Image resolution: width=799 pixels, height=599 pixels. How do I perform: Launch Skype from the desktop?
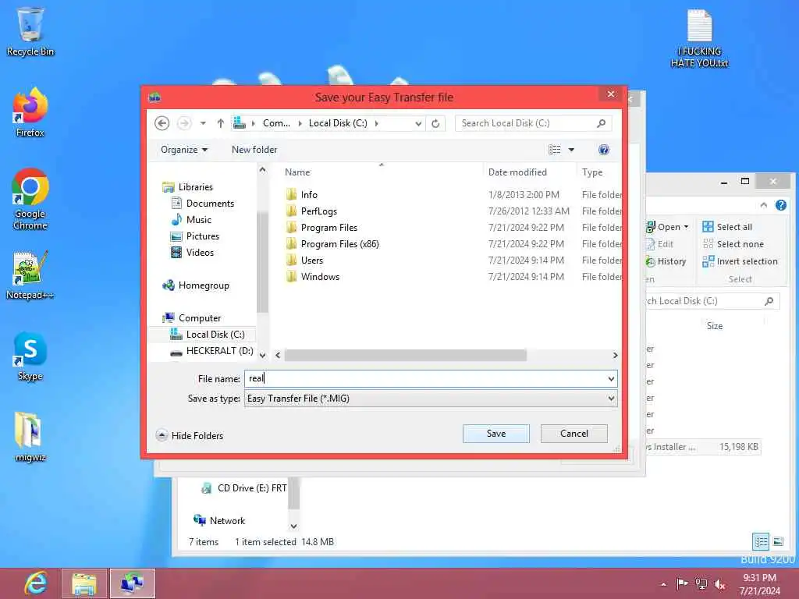click(30, 356)
